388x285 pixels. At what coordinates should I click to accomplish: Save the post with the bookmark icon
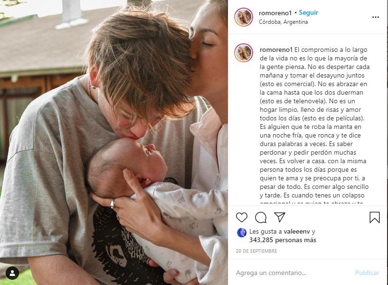374,217
